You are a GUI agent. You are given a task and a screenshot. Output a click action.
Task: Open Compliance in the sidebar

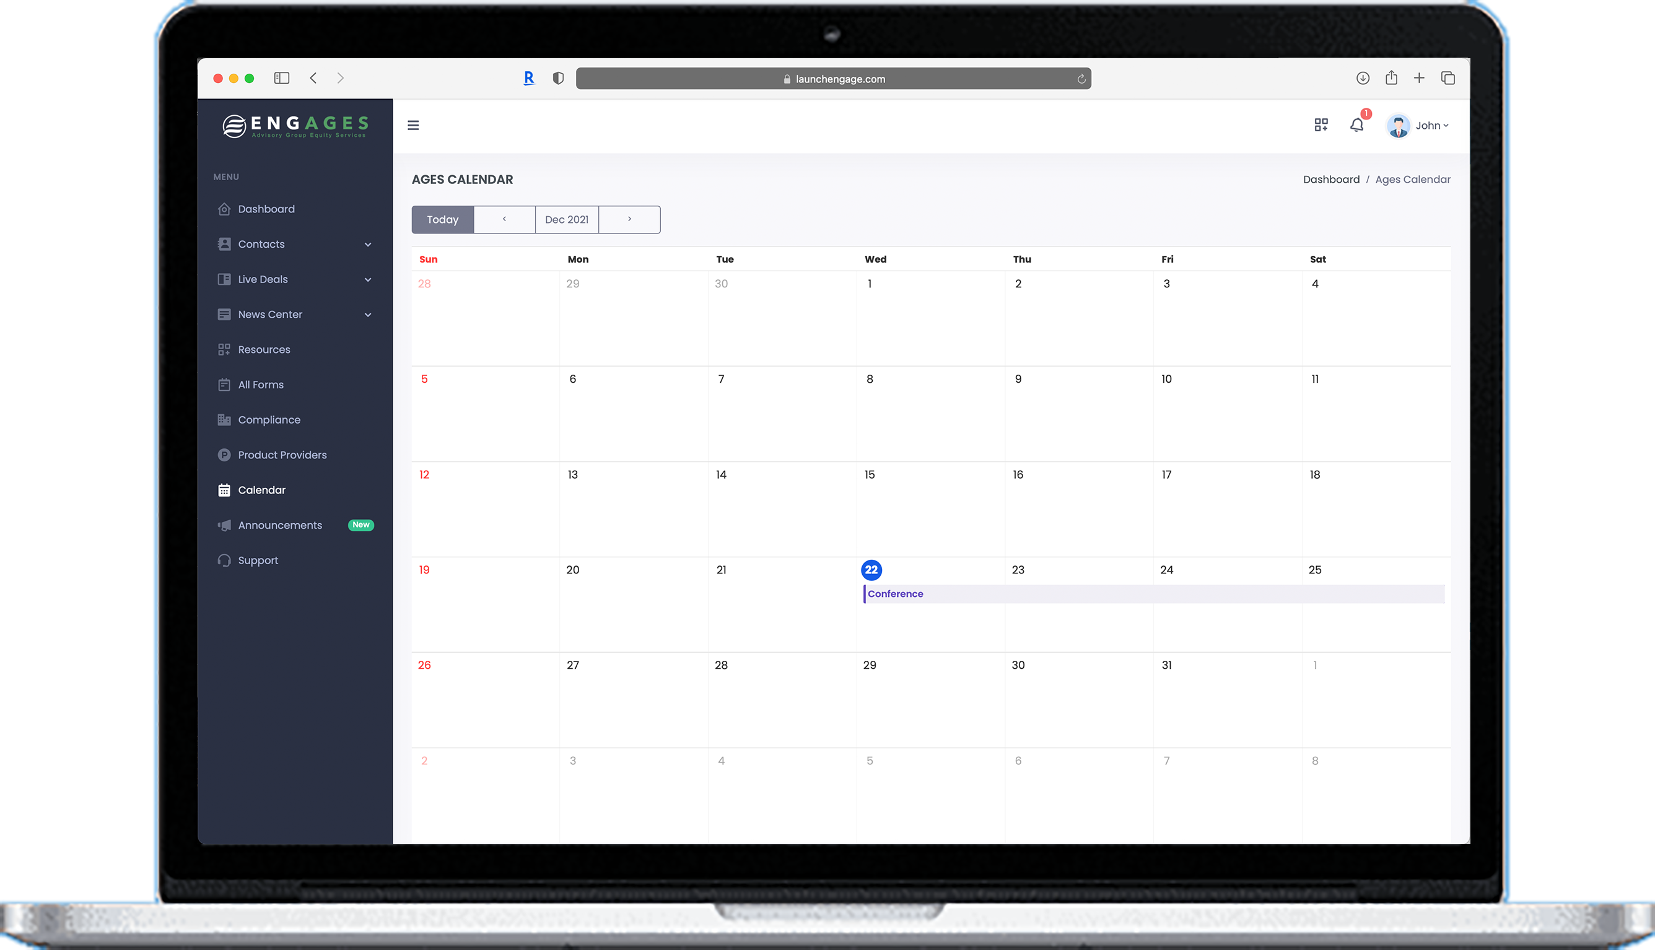click(269, 419)
